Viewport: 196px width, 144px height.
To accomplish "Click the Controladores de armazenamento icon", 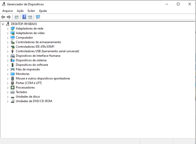I will pos(13,42).
